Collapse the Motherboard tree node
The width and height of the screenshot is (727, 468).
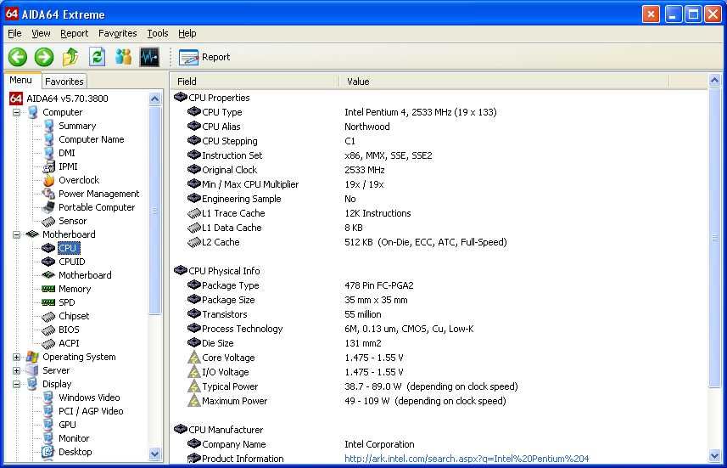click(17, 234)
